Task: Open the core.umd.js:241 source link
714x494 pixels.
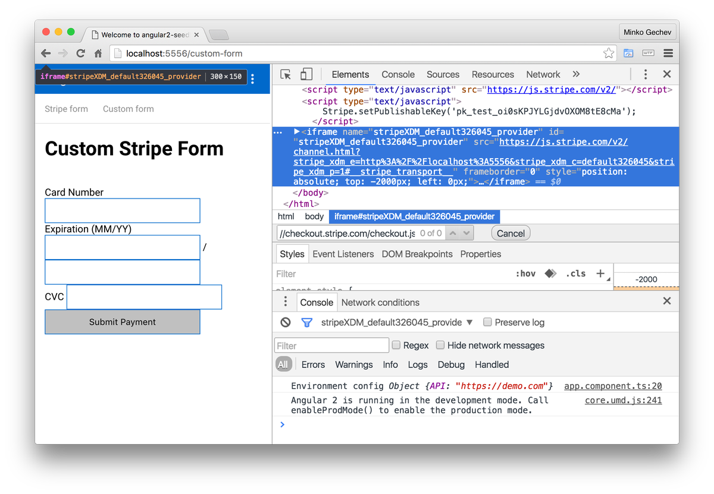Action: click(624, 400)
